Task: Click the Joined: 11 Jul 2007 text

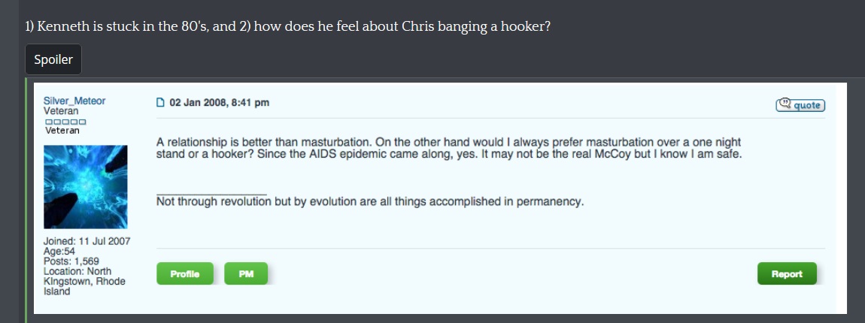Action: (86, 241)
